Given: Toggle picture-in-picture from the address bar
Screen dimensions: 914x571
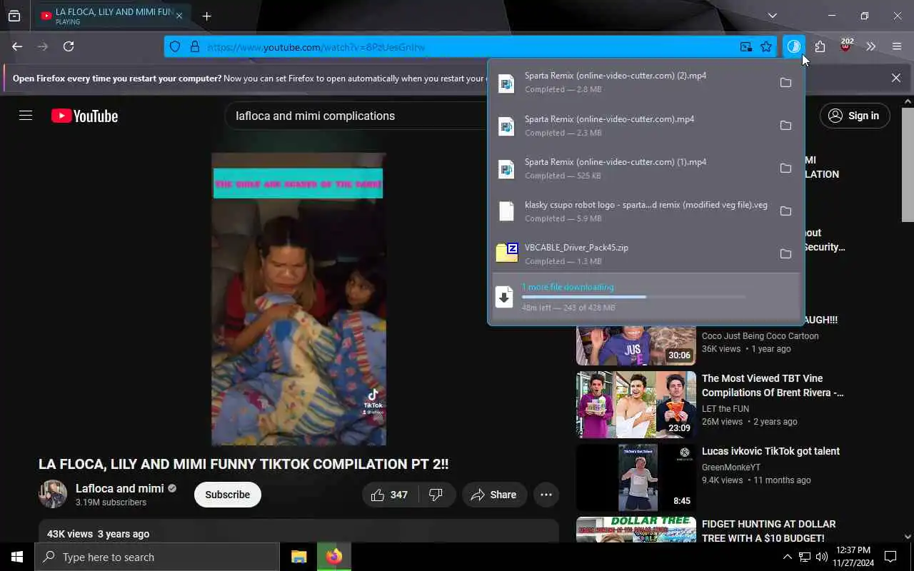Looking at the screenshot, I should (746, 47).
